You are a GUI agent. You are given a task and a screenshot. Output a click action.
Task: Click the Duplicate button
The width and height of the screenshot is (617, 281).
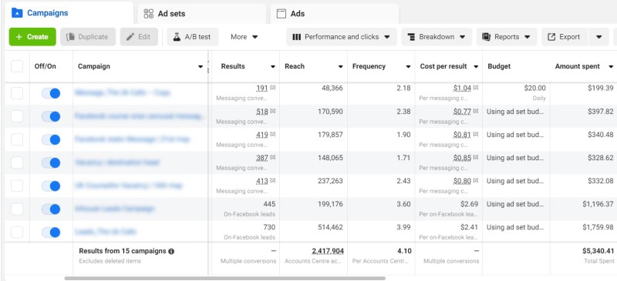click(x=88, y=36)
